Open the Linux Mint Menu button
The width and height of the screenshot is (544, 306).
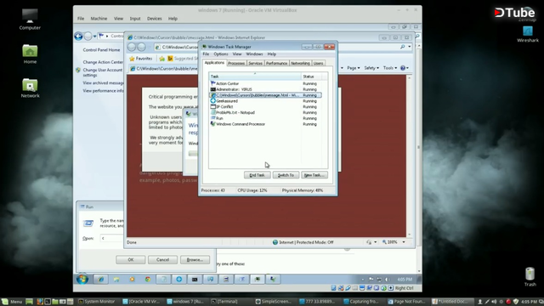coord(12,302)
